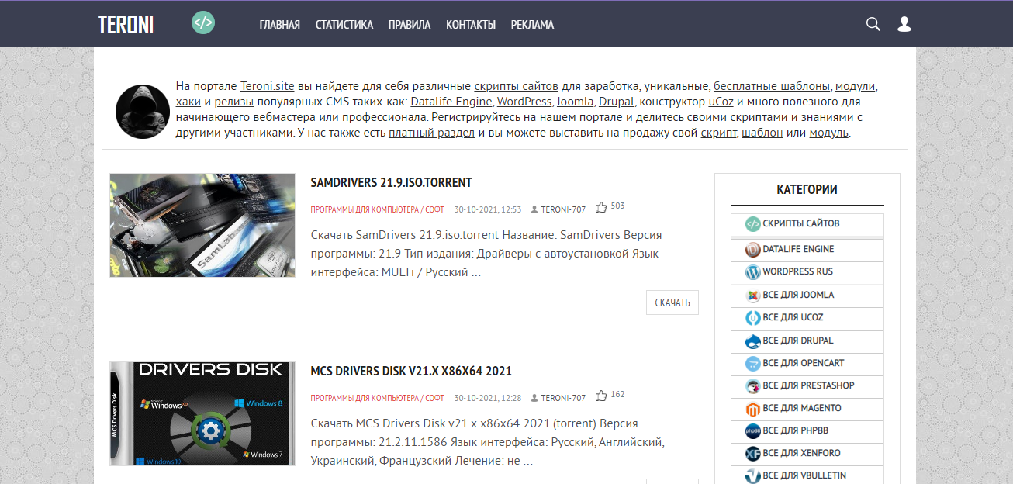
Task: Click the TERONI site logo
Action: [126, 25]
